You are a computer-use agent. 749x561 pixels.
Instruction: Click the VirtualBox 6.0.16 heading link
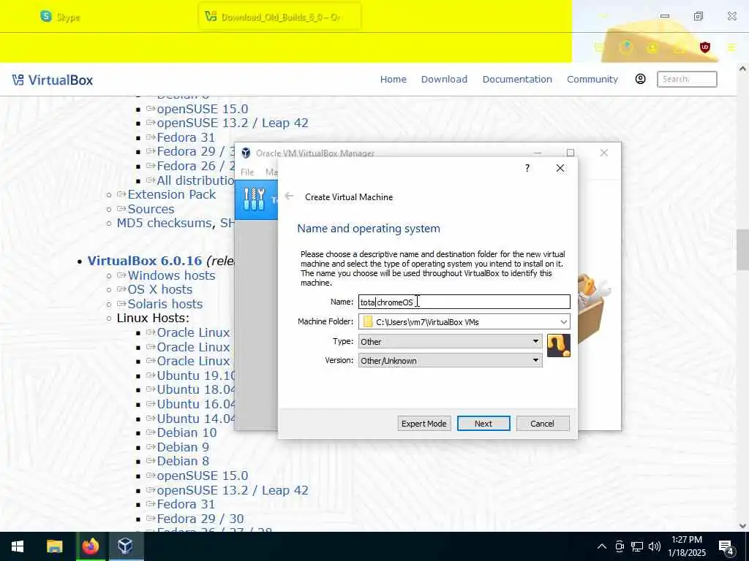pyautogui.click(x=145, y=261)
